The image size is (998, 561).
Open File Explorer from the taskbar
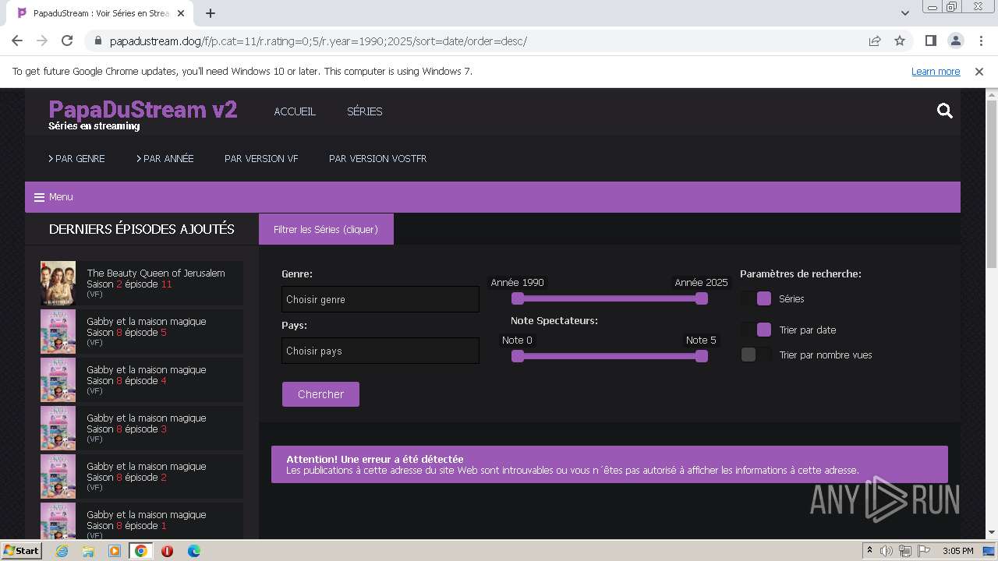[88, 551]
